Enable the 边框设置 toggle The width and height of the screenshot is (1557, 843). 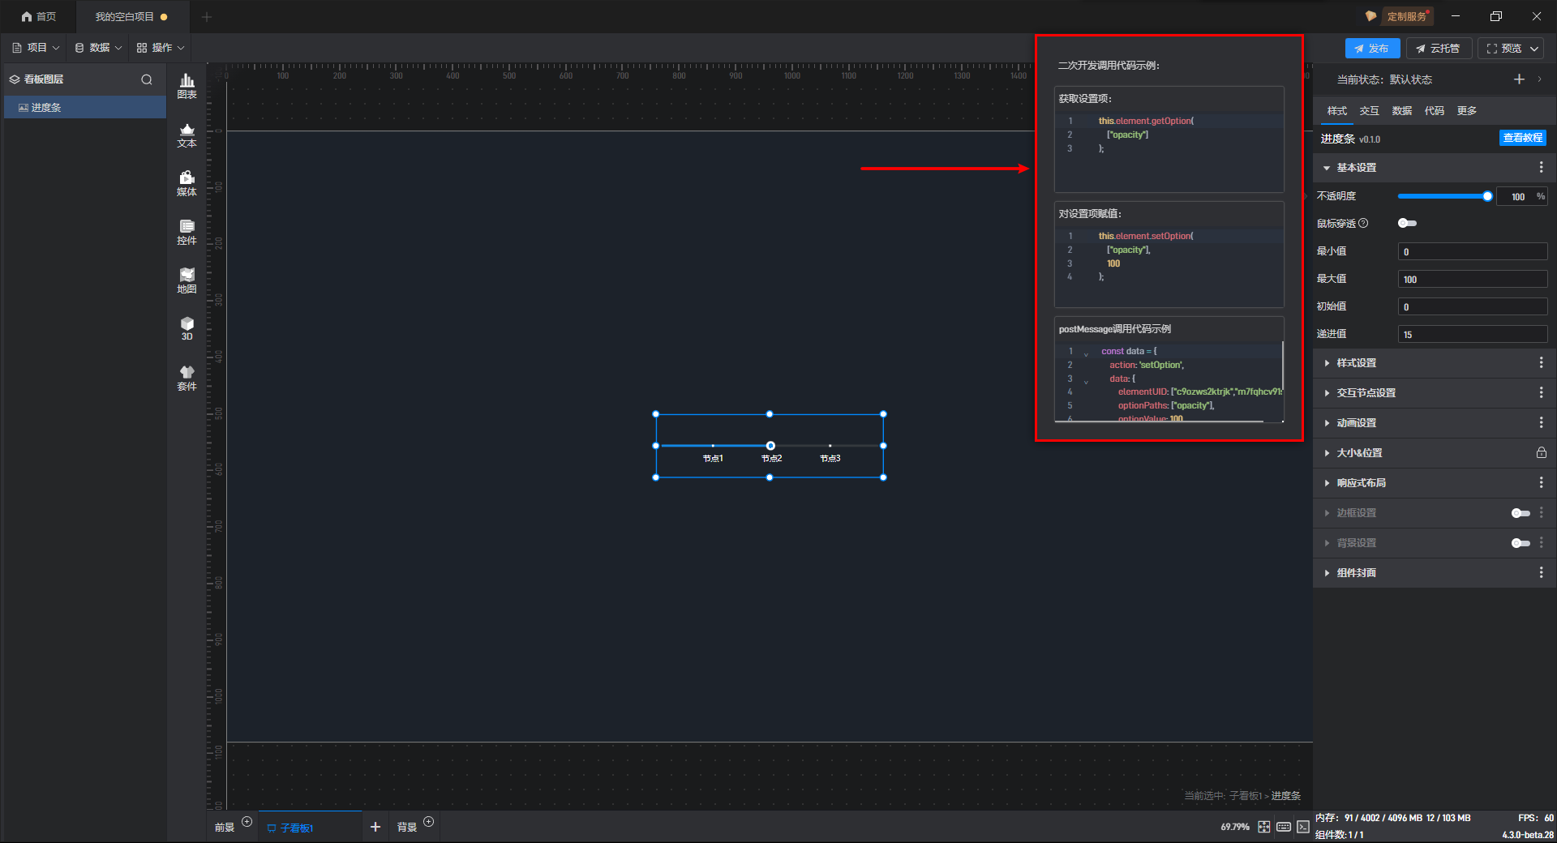click(1521, 513)
